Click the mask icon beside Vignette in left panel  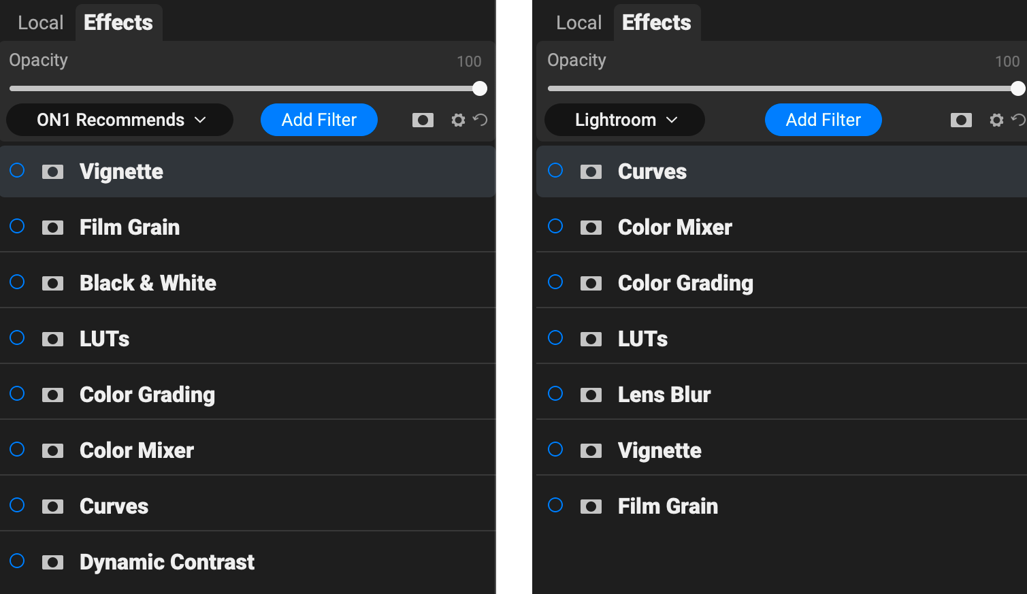tap(52, 172)
